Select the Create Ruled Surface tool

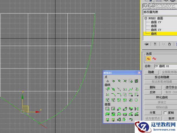[119, 114]
